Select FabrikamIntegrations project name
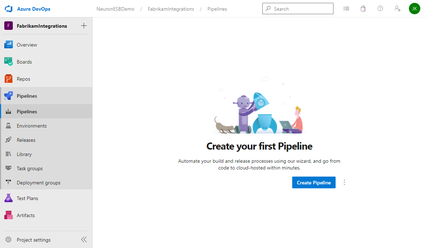Image resolution: width=426 pixels, height=248 pixels. tap(42, 26)
